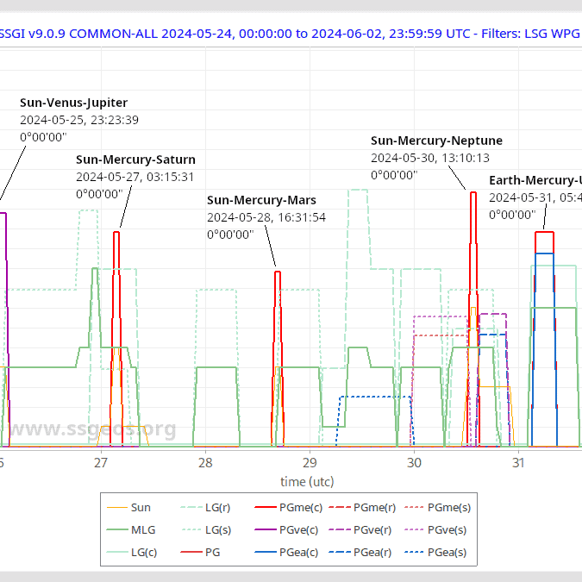Image resolution: width=582 pixels, height=582 pixels.
Task: Click the x-axis tick label 28
Action: coord(205,462)
